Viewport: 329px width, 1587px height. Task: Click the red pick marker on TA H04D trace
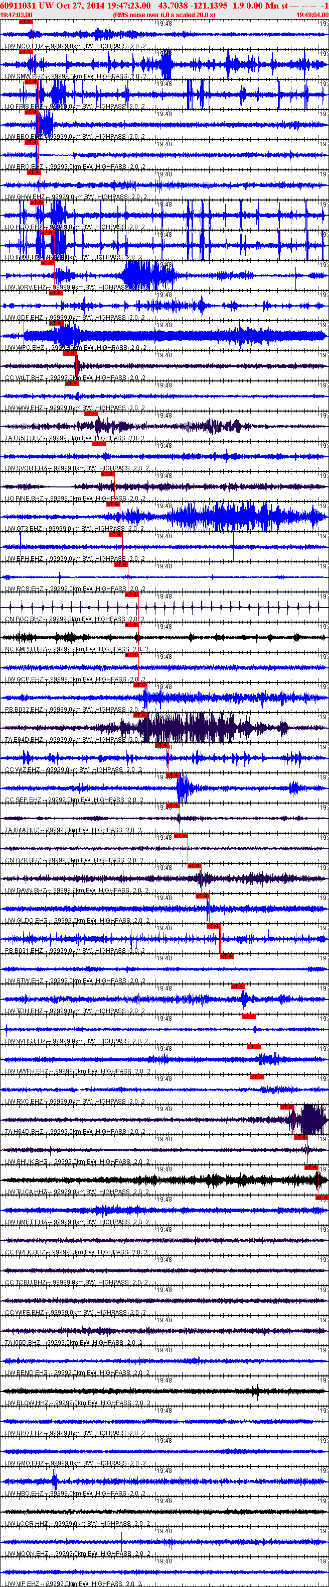click(286, 1107)
